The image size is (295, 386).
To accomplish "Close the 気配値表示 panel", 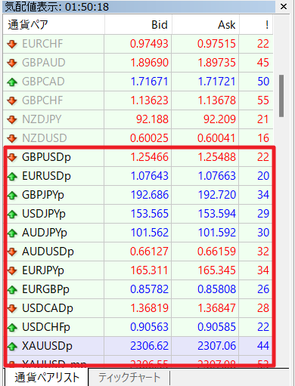I will [284, 6].
